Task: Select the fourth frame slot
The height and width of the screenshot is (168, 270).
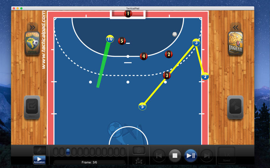Action: pos(74,152)
